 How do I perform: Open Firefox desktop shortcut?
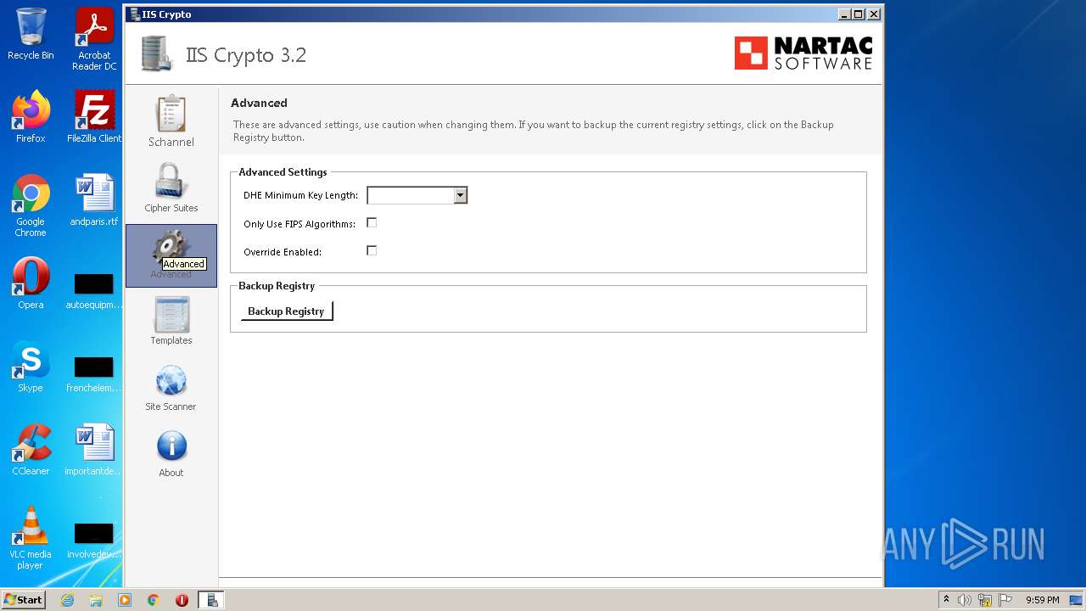pos(31,117)
